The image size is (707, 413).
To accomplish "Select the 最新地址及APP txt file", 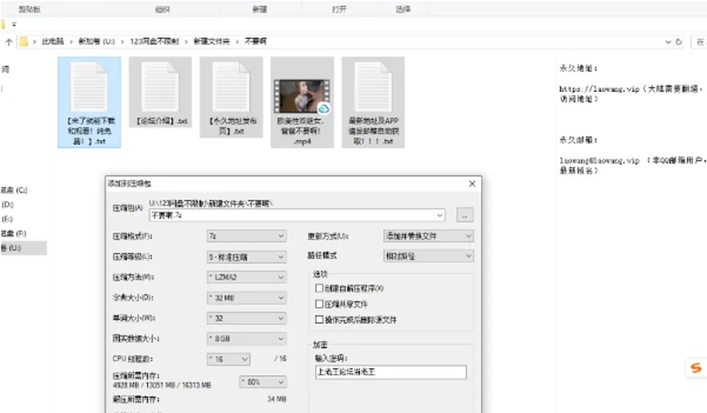I will click(x=373, y=102).
